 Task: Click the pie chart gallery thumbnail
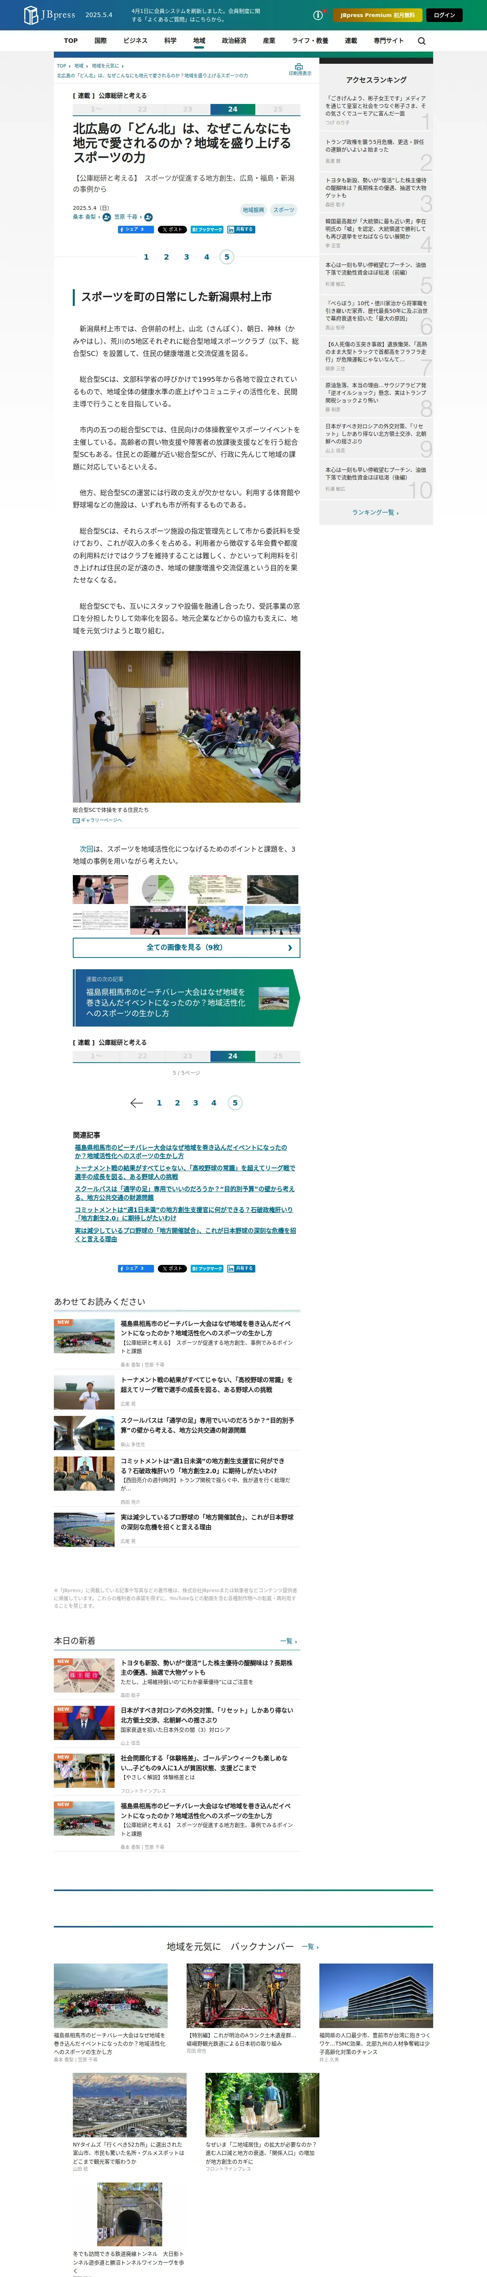pos(157,889)
